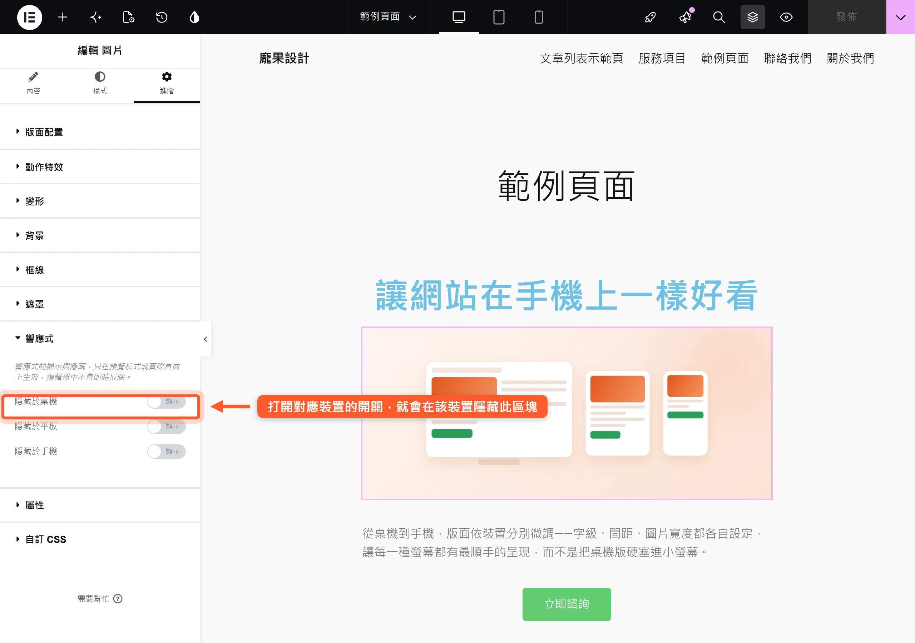
Task: Expand the 自訂 CSS section
Action: tap(100, 539)
